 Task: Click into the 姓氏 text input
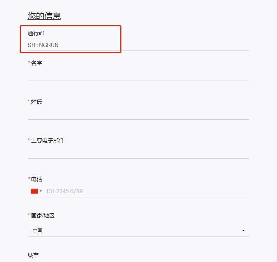click(x=138, y=114)
